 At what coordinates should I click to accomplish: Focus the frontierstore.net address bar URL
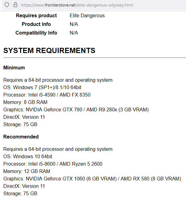77,5
